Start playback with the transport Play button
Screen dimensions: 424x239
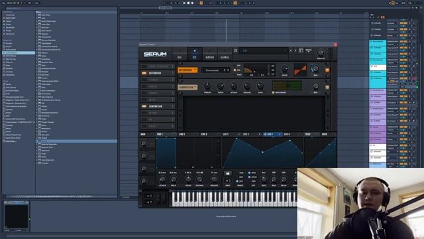184,3
